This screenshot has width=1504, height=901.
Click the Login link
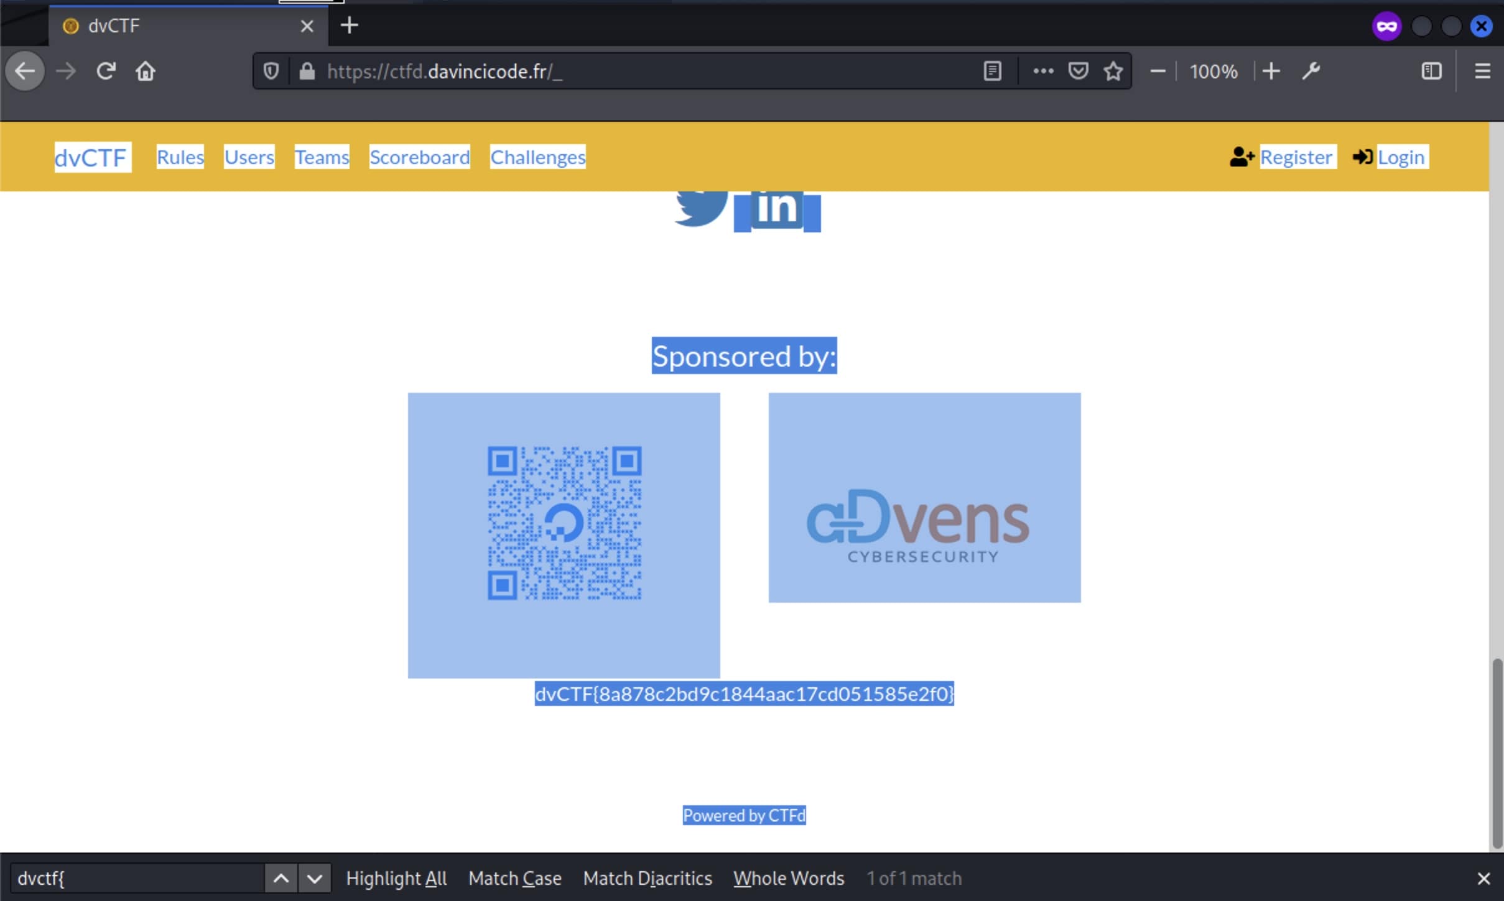click(1401, 157)
